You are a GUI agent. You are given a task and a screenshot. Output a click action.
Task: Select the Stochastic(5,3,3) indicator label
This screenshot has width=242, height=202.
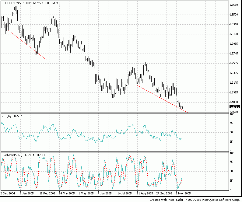point(12,155)
